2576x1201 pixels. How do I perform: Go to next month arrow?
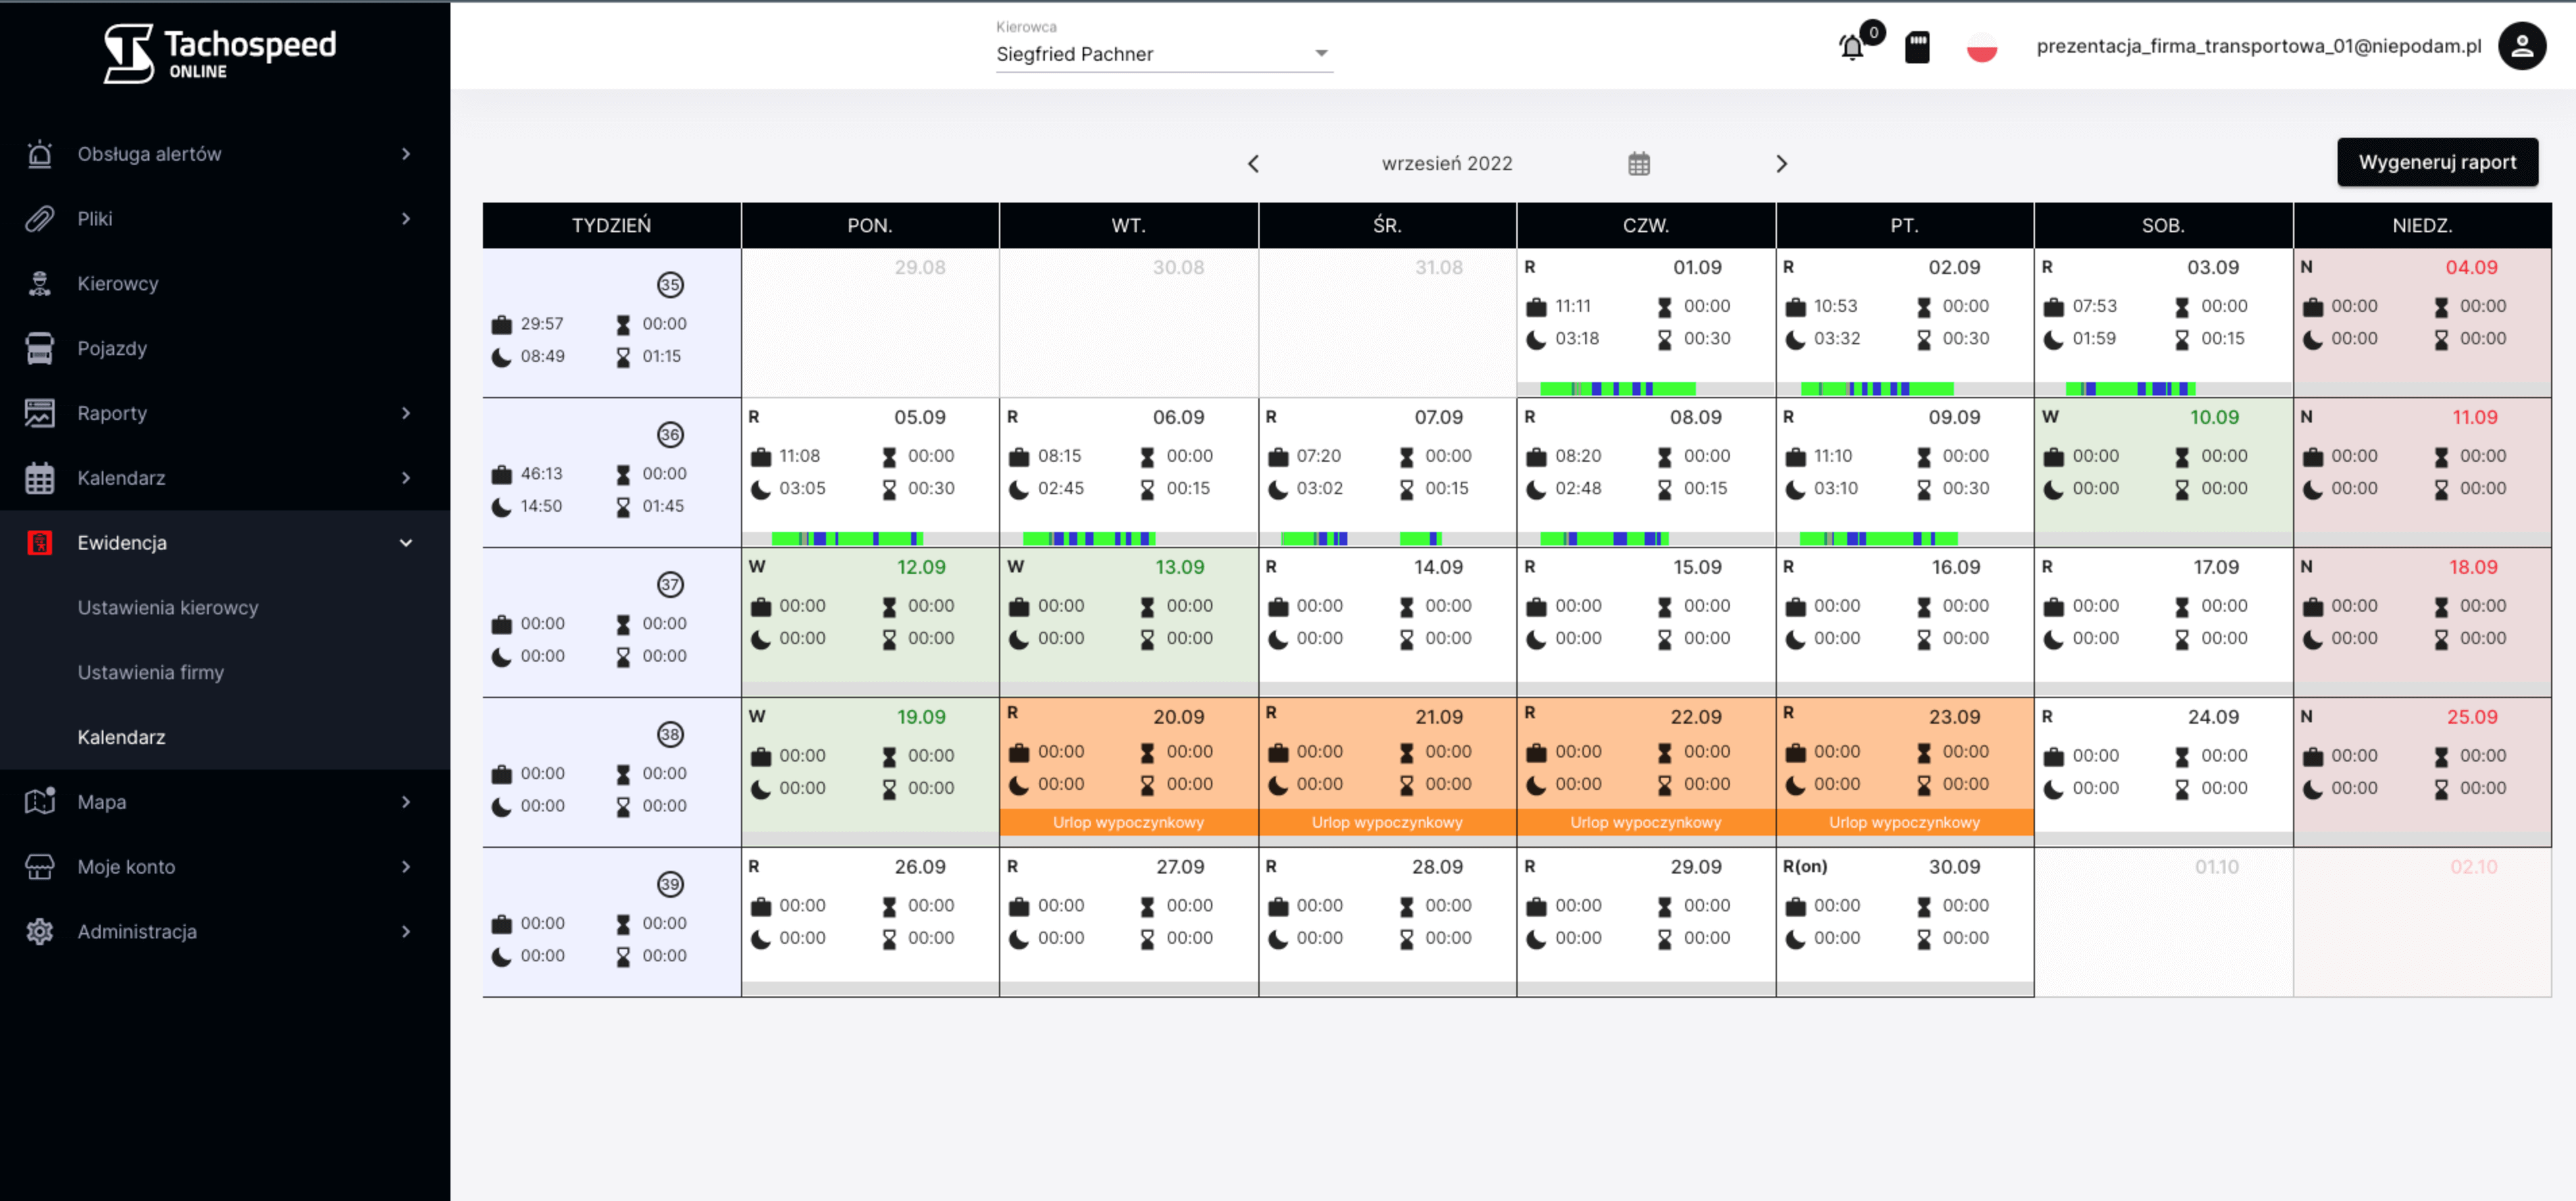[x=1781, y=164]
